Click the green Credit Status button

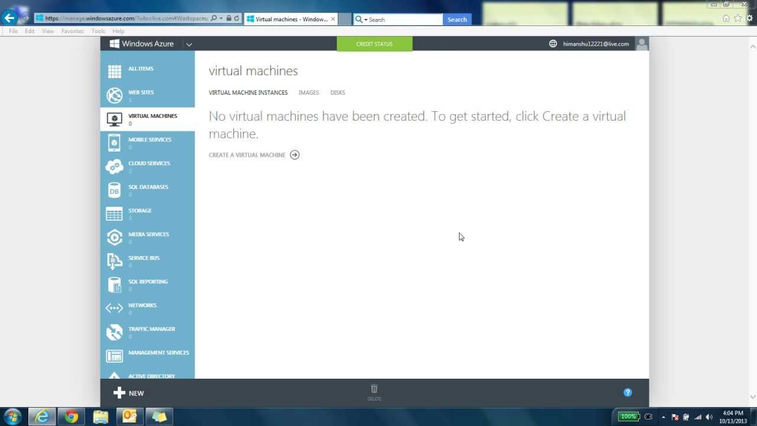point(374,44)
